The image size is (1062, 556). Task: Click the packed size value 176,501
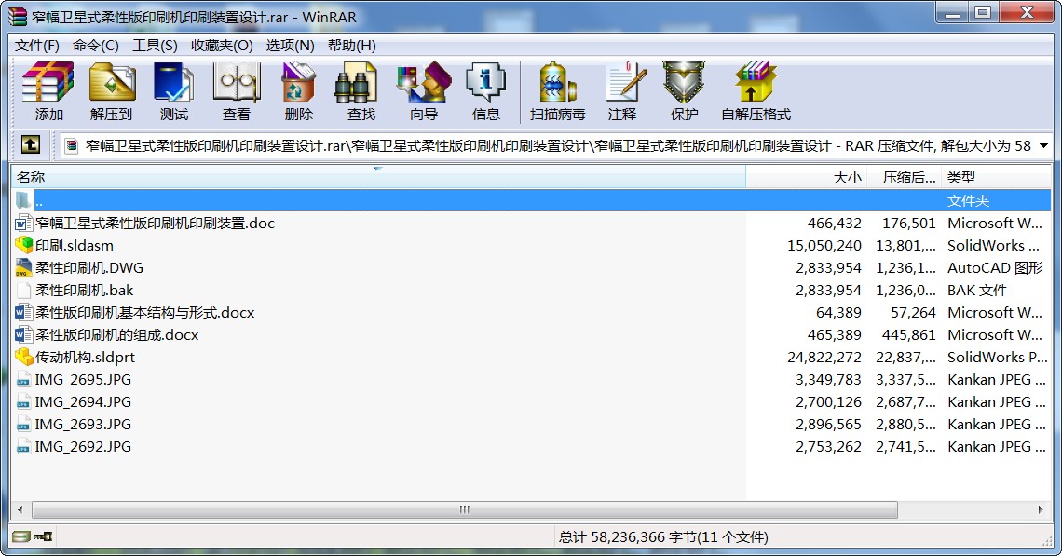pos(909,223)
